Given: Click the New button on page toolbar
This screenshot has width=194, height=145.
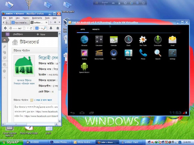Looking at the screenshot, I should (41, 34).
